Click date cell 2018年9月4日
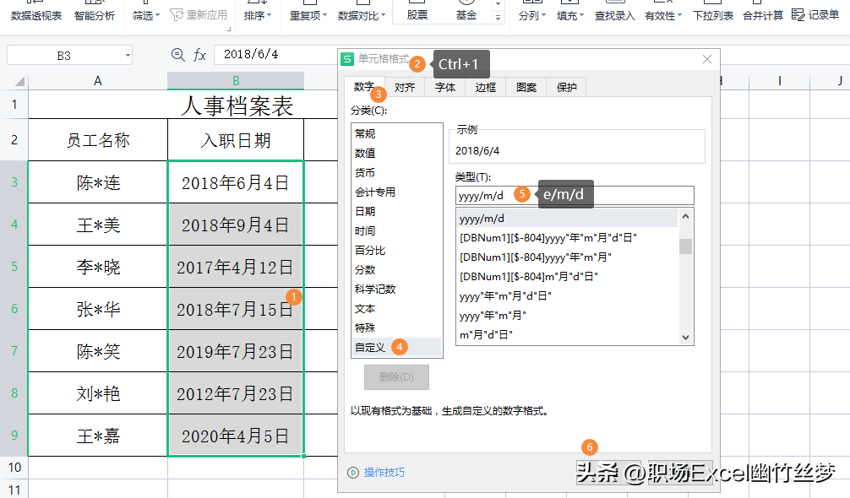Image resolution: width=850 pixels, height=498 pixels. [236, 225]
